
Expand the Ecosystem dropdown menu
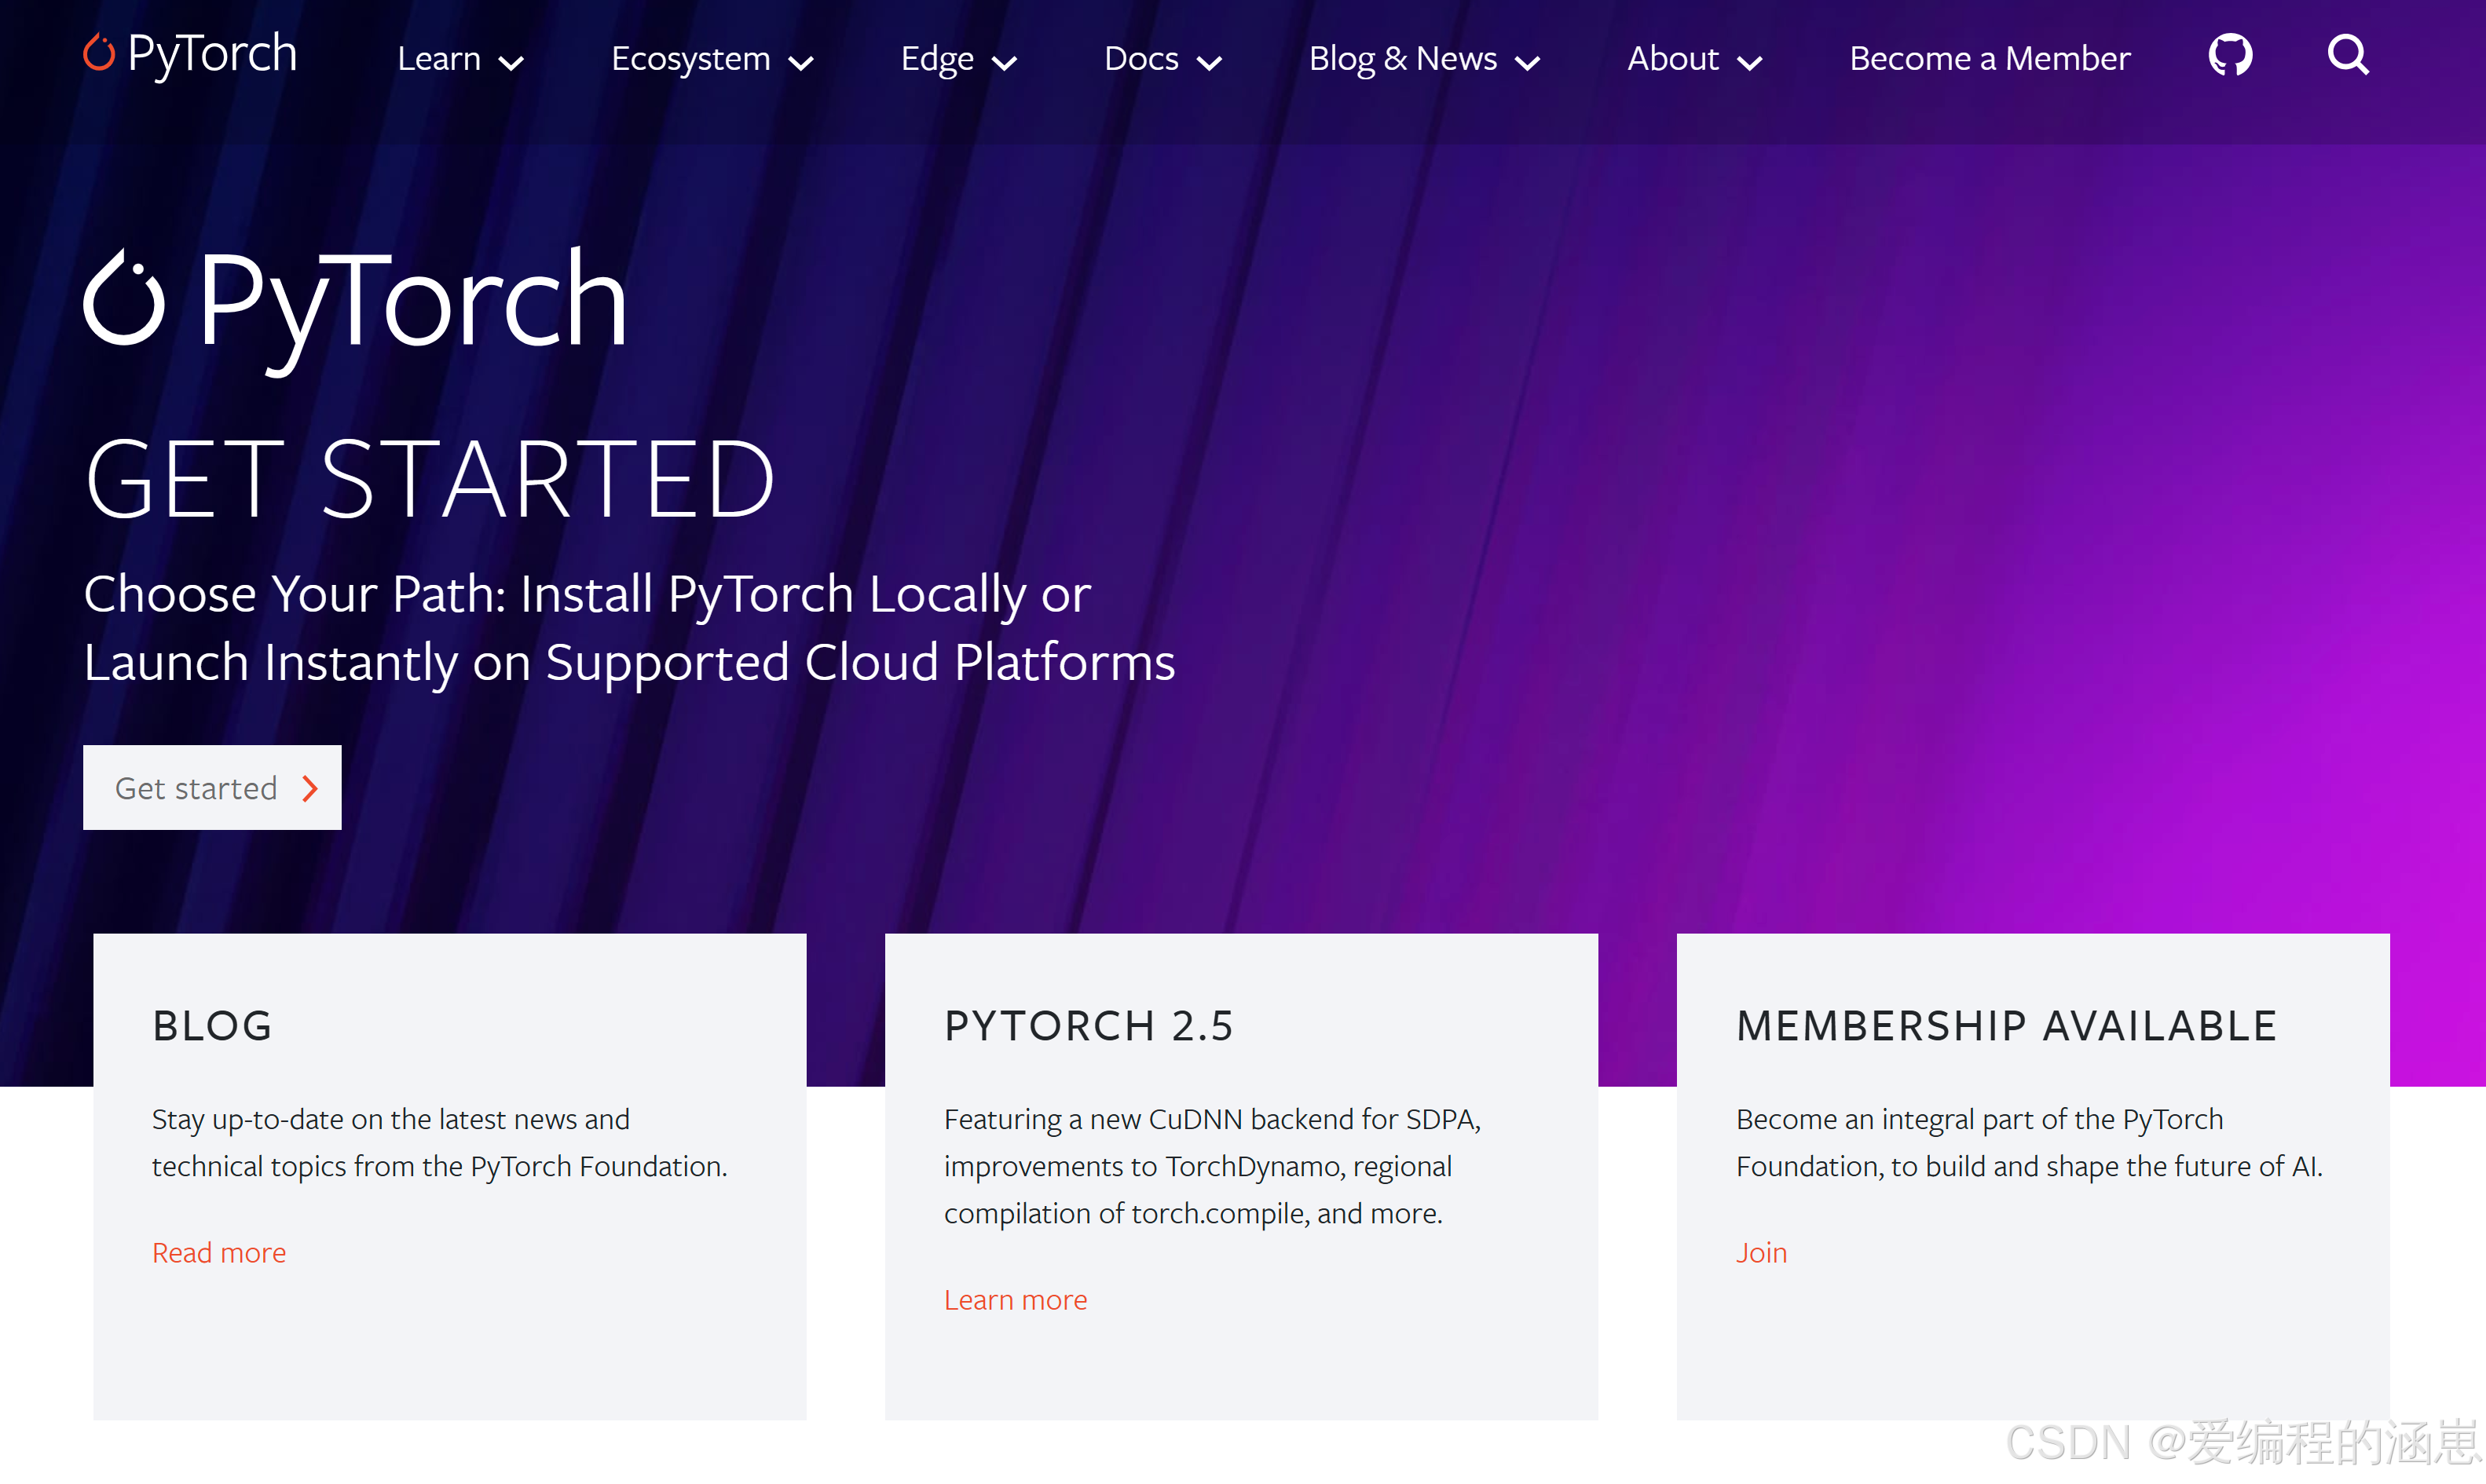pos(712,59)
